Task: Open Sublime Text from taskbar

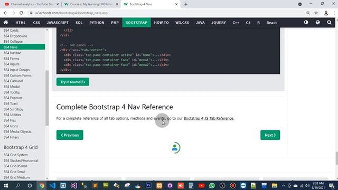Action: pos(95,185)
